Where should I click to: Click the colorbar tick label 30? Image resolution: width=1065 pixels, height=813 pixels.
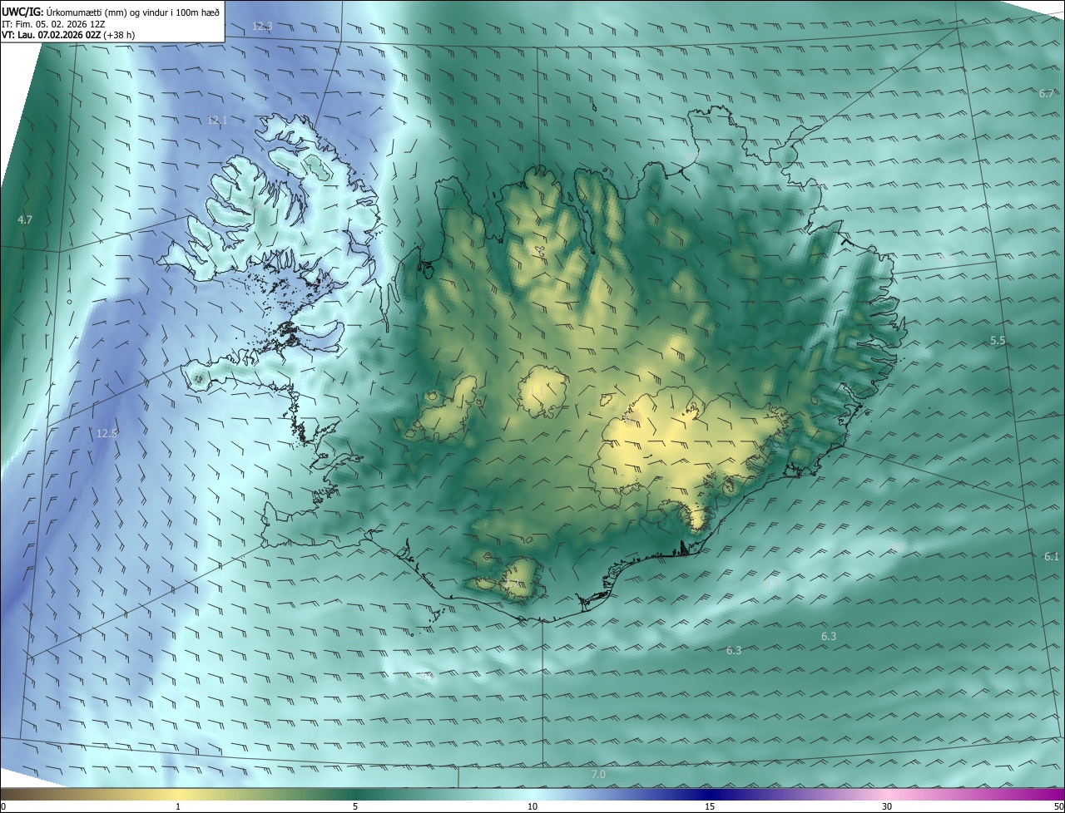click(887, 806)
